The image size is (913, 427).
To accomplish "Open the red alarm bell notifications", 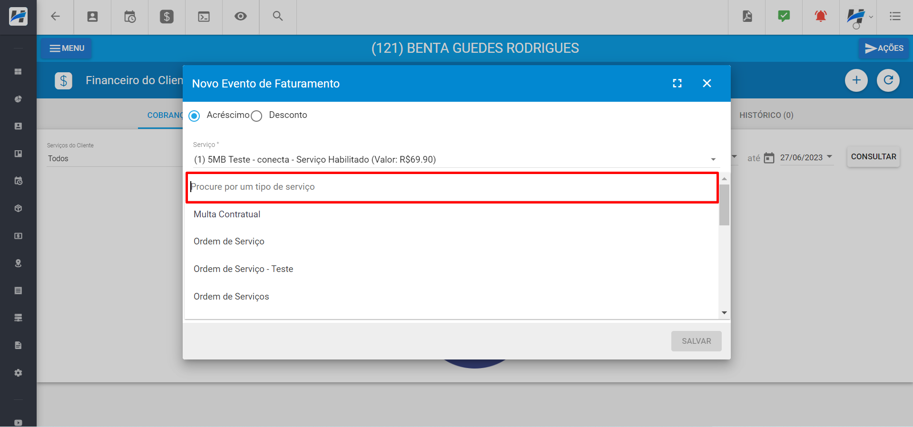I will pos(821,17).
